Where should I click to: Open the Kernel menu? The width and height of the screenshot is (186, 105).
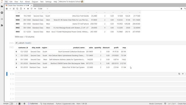click(27, 2)
